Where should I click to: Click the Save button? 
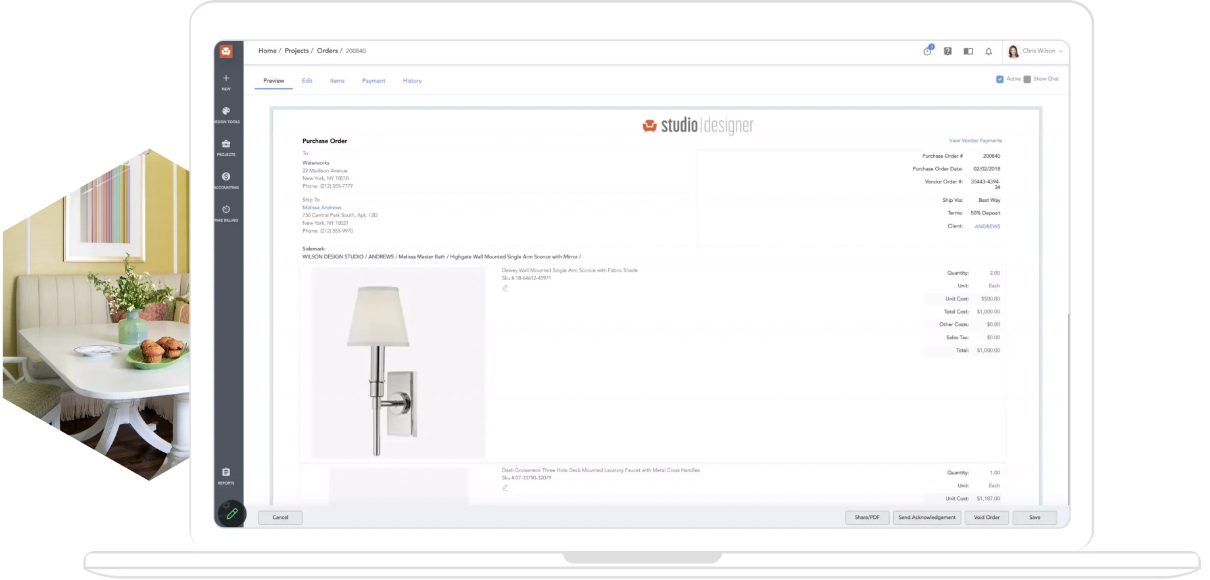1034,518
